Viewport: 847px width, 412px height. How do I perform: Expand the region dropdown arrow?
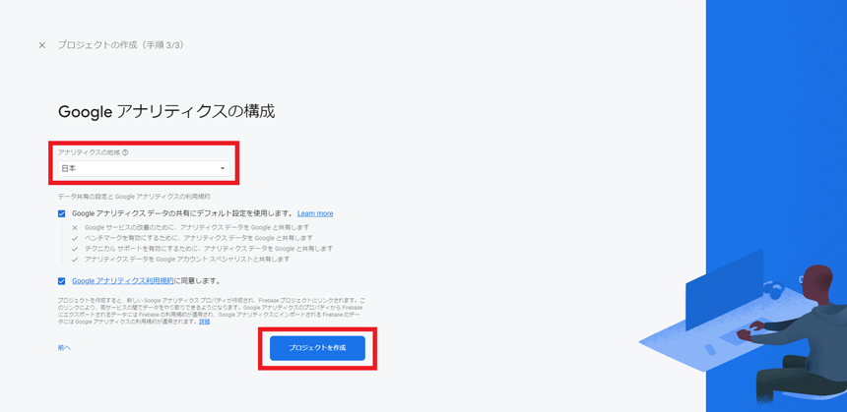click(x=223, y=169)
